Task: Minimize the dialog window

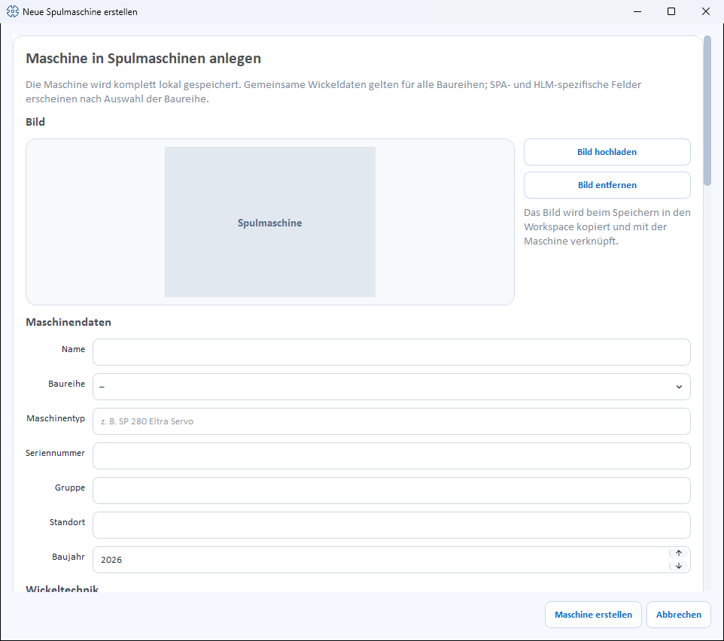Action: coord(637,11)
